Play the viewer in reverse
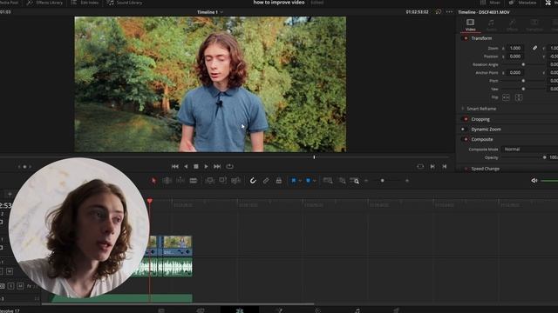Viewport: 558px width, 313px height. 186,166
